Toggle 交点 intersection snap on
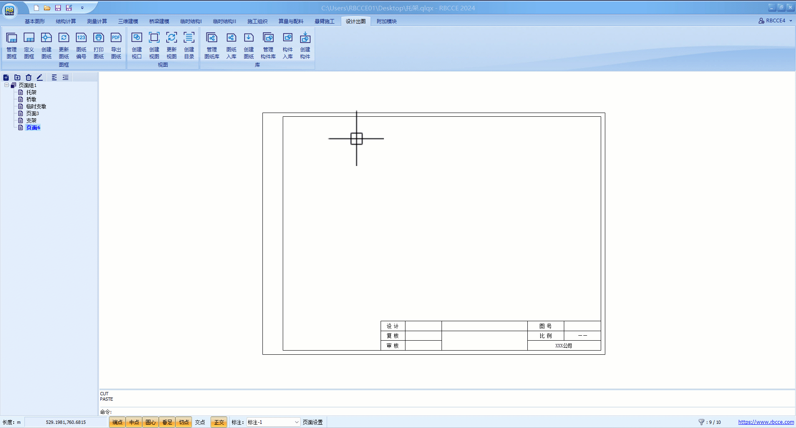Image resolution: width=796 pixels, height=428 pixels. coord(200,422)
